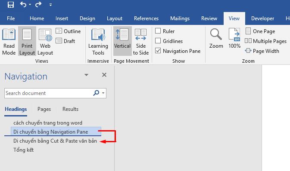The width and height of the screenshot is (290, 171).
Task: Close the Navigation pane
Action: 104,75
